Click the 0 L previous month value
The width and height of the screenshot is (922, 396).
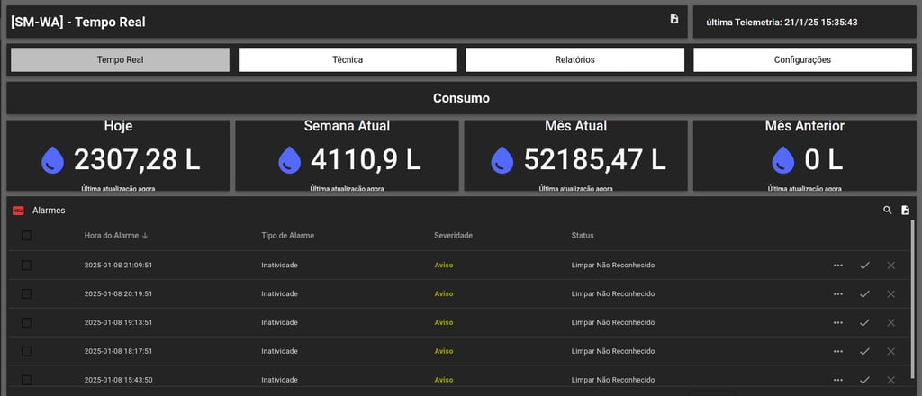point(824,160)
